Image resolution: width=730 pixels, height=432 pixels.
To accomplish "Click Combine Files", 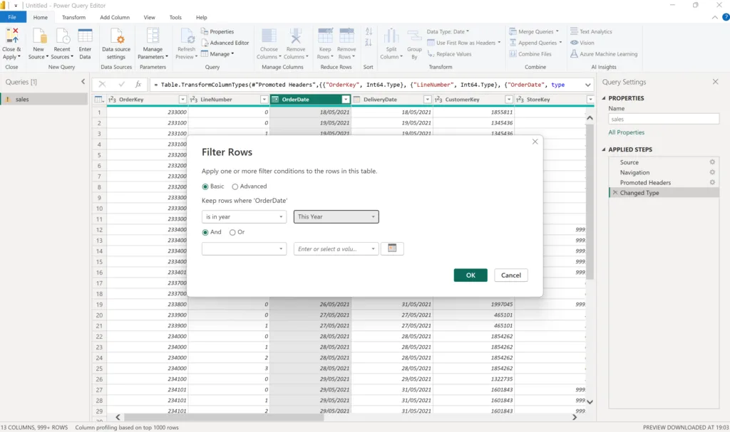I will pos(530,54).
